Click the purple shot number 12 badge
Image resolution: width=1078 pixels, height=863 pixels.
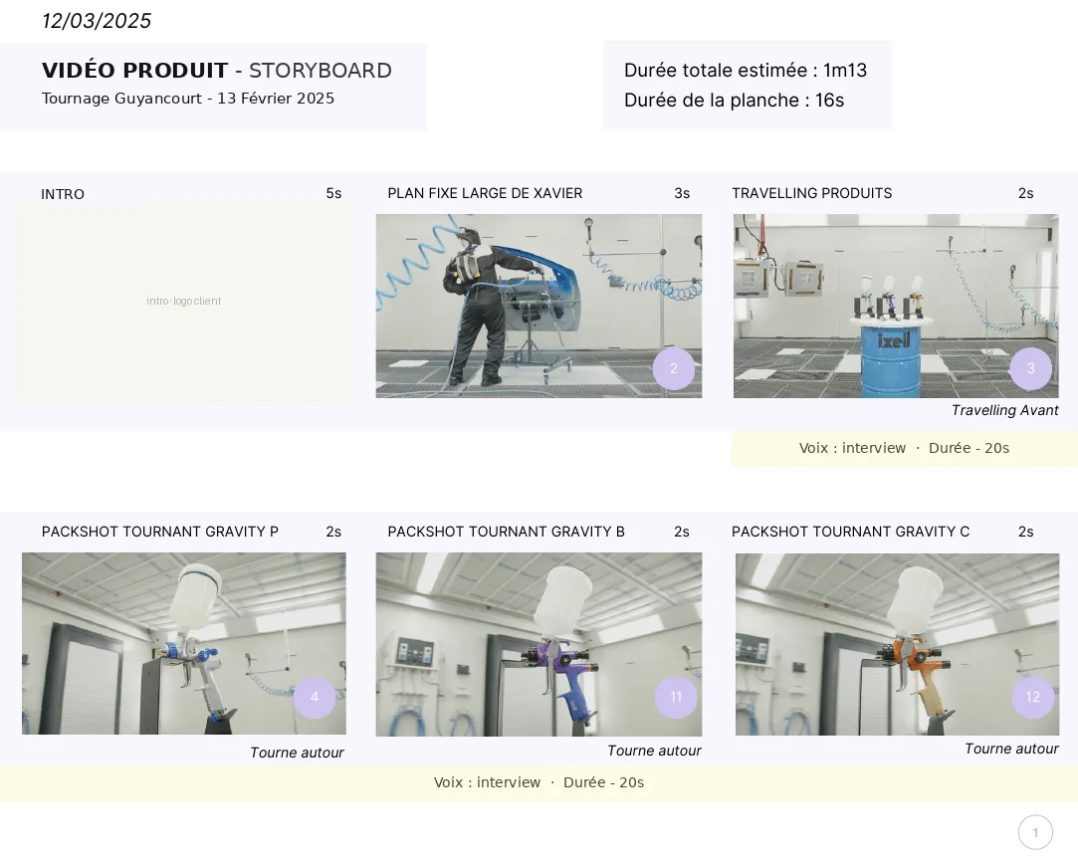1032,698
